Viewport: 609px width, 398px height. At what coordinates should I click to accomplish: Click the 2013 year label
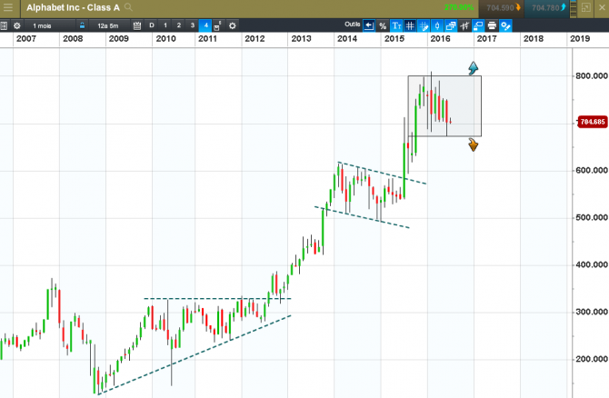tap(301, 39)
